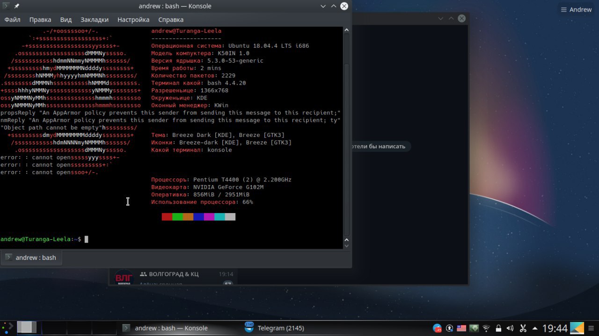Close the Telegram window behind Konsole

point(461,18)
